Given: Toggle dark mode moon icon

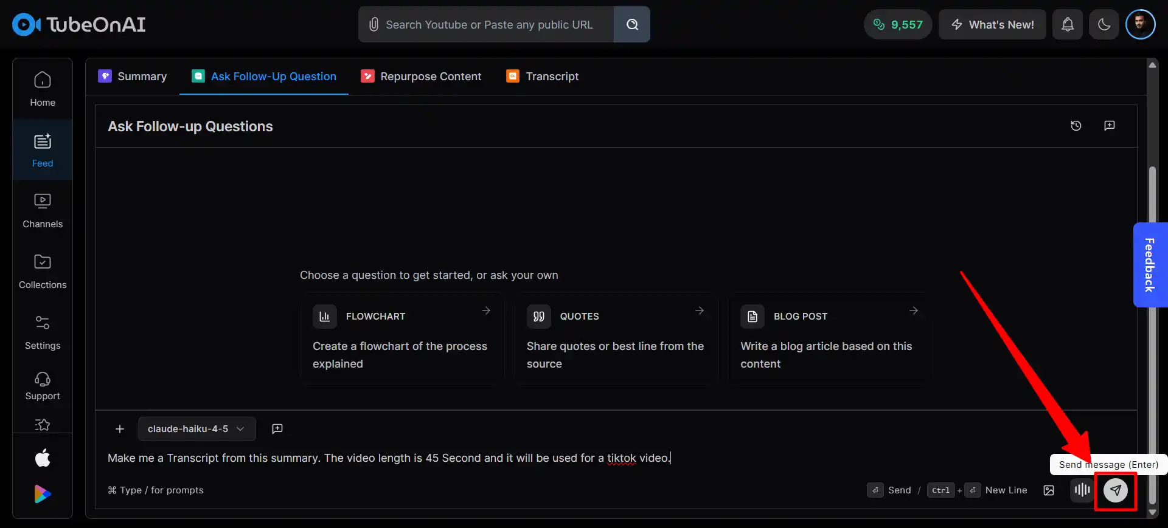Looking at the screenshot, I should pos(1104,24).
